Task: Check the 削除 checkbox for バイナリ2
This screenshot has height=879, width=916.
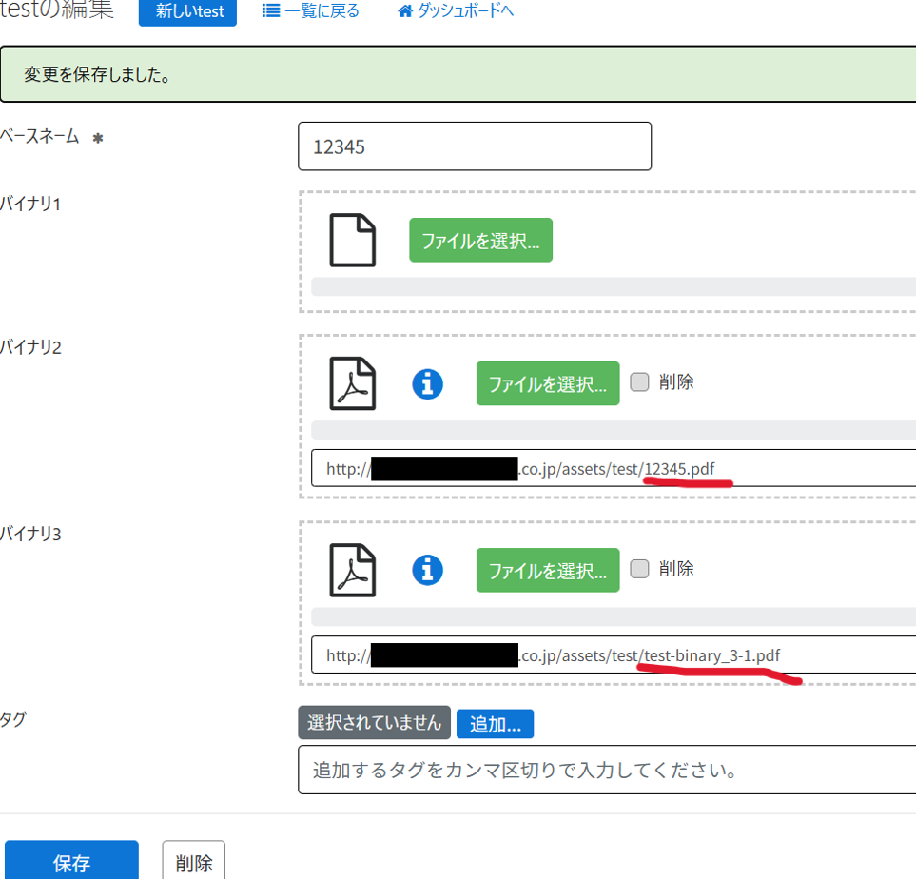Action: [640, 382]
